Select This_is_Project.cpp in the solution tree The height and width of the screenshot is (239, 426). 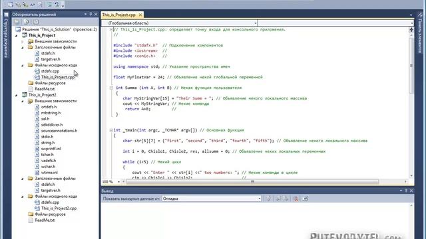tap(58, 77)
